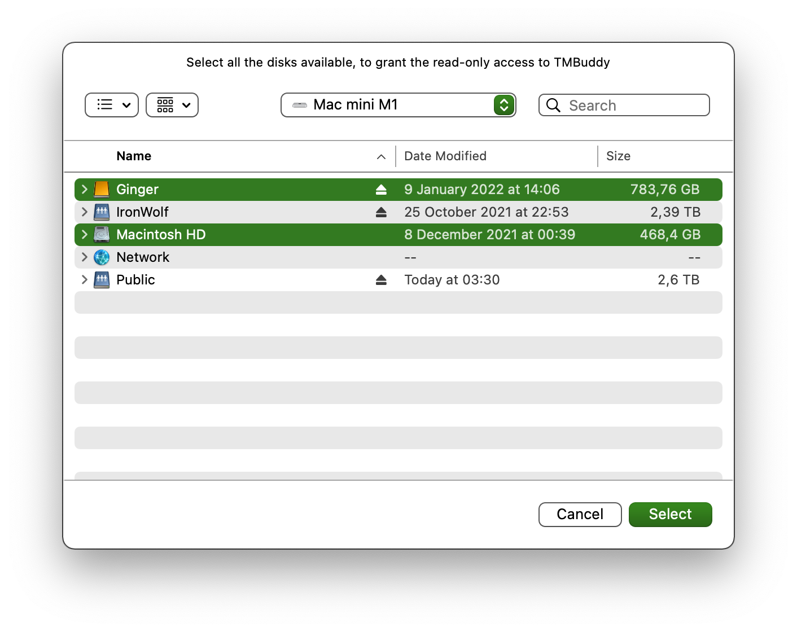
Task: Eject the IronWolf volume
Action: tap(381, 212)
